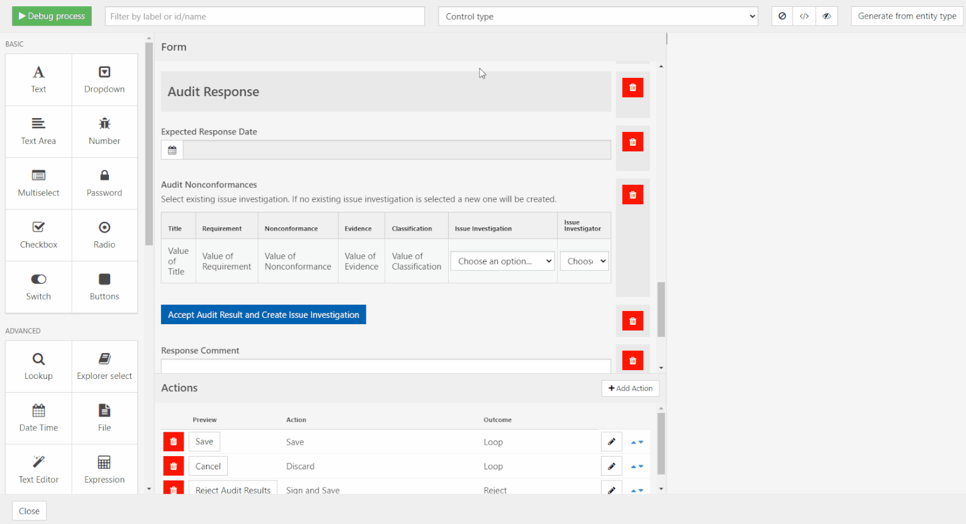Click the Text Editor wand icon
The height and width of the screenshot is (524, 966).
tap(38, 462)
